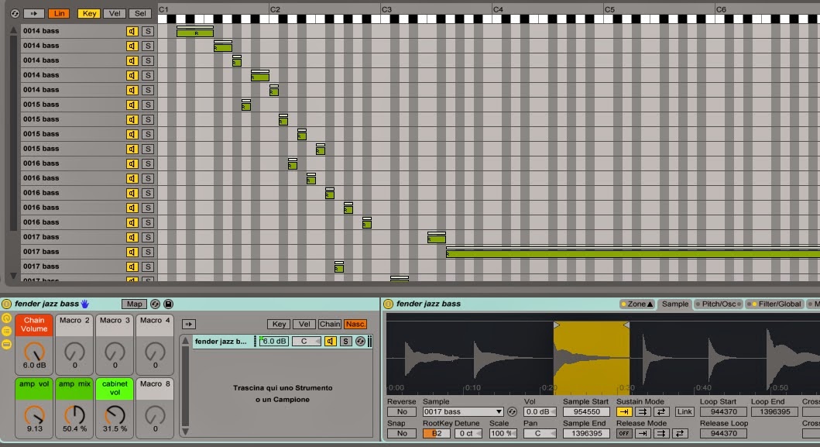Image resolution: width=820 pixels, height=447 pixels.
Task: Open the Pitch/Osc tab in Sampler
Action: (719, 304)
